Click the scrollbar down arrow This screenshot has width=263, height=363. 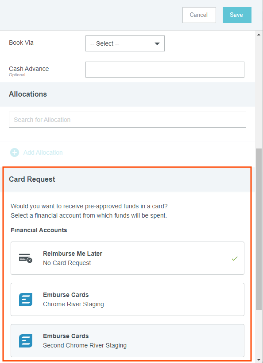[259, 360]
